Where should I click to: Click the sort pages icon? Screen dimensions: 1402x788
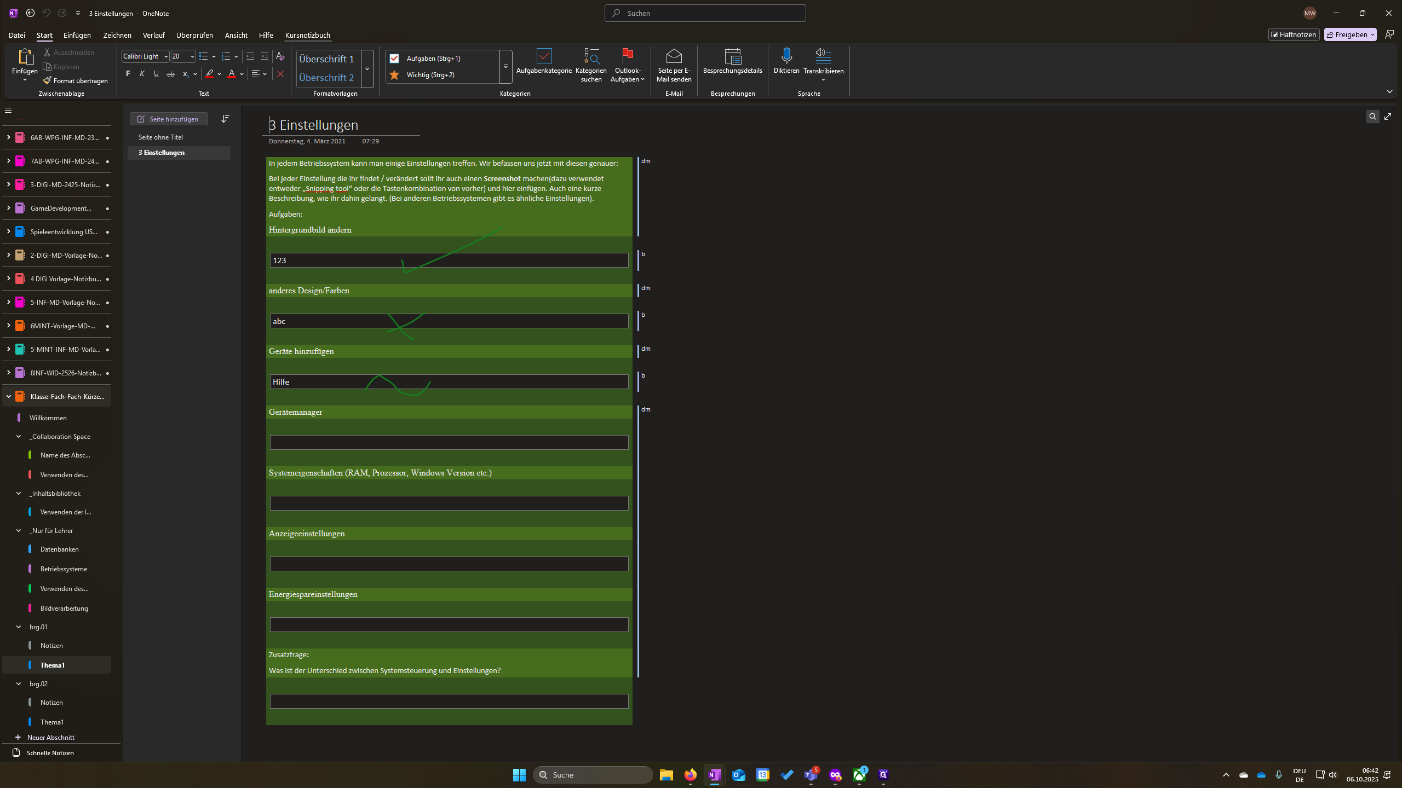(x=225, y=119)
